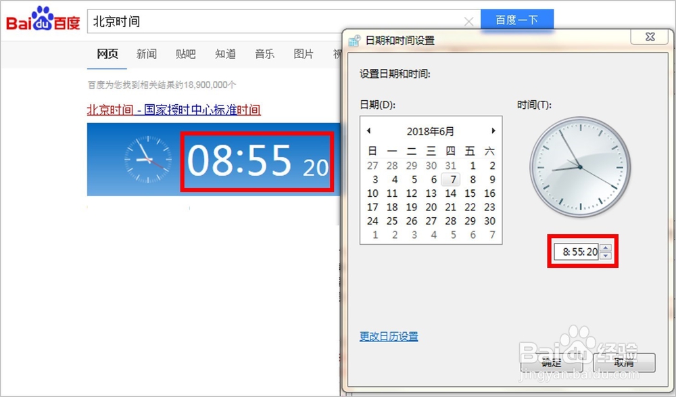The width and height of the screenshot is (676, 397).
Task: Select June 14 in the calendar
Action: pos(450,193)
